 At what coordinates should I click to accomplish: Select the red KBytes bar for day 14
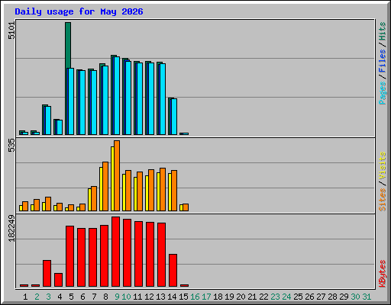click(173, 270)
